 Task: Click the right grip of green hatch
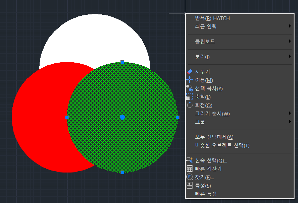178,118
